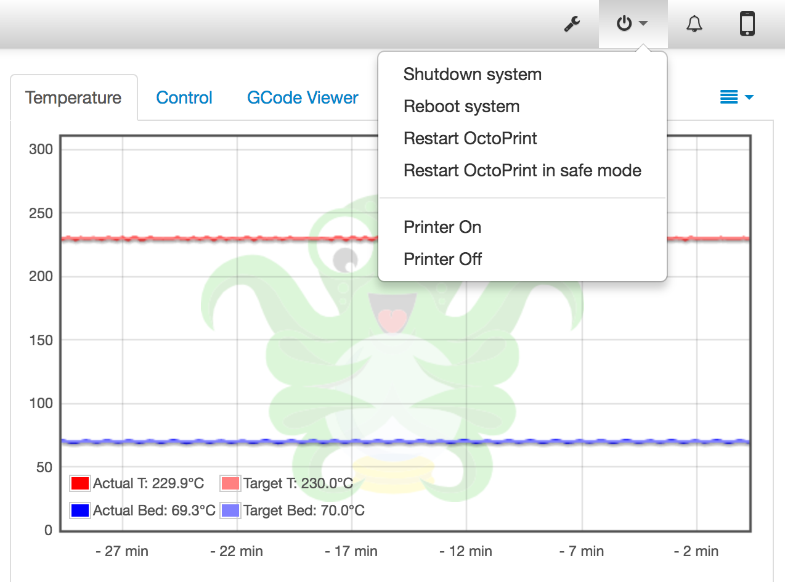Click the 'Target Bed: 70.0°C' legend label
This screenshot has width=785, height=582.
point(304,510)
